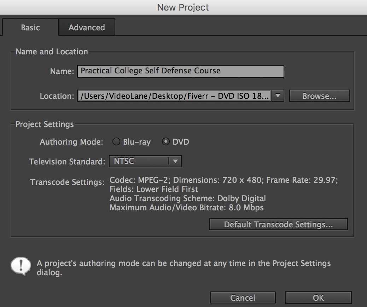Click 'Maximum Audio/Video Bitrate: 8.0 Mbps' text
367x307 pixels.
click(187, 207)
